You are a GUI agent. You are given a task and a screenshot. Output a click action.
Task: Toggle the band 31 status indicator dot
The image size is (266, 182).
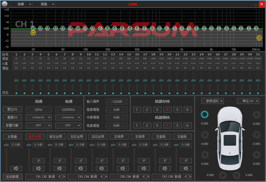258,93
